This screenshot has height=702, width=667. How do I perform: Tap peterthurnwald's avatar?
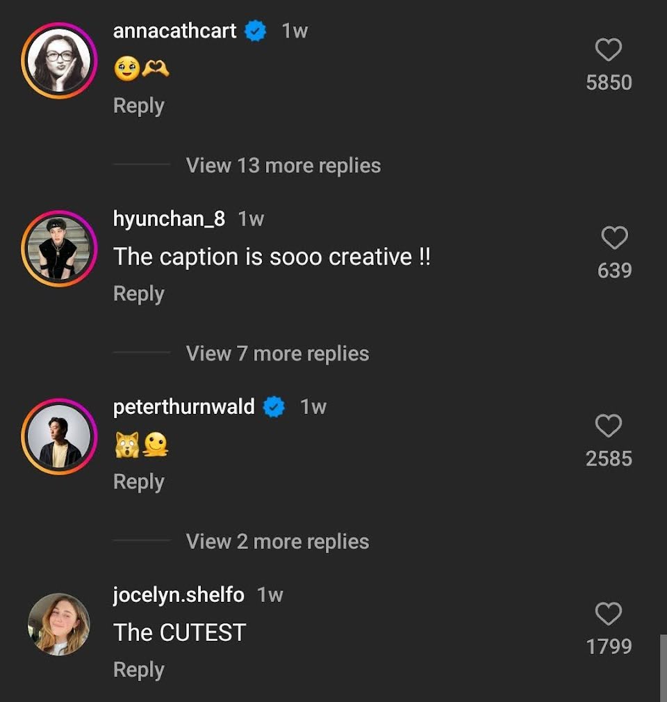[58, 436]
